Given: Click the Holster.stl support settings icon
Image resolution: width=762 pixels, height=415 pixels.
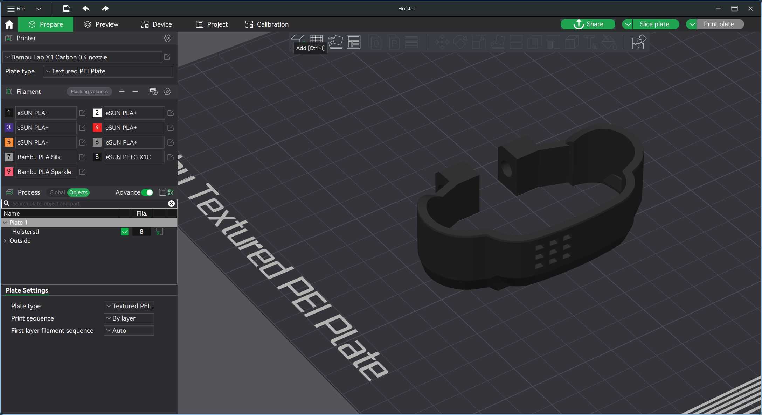Looking at the screenshot, I should click(159, 232).
